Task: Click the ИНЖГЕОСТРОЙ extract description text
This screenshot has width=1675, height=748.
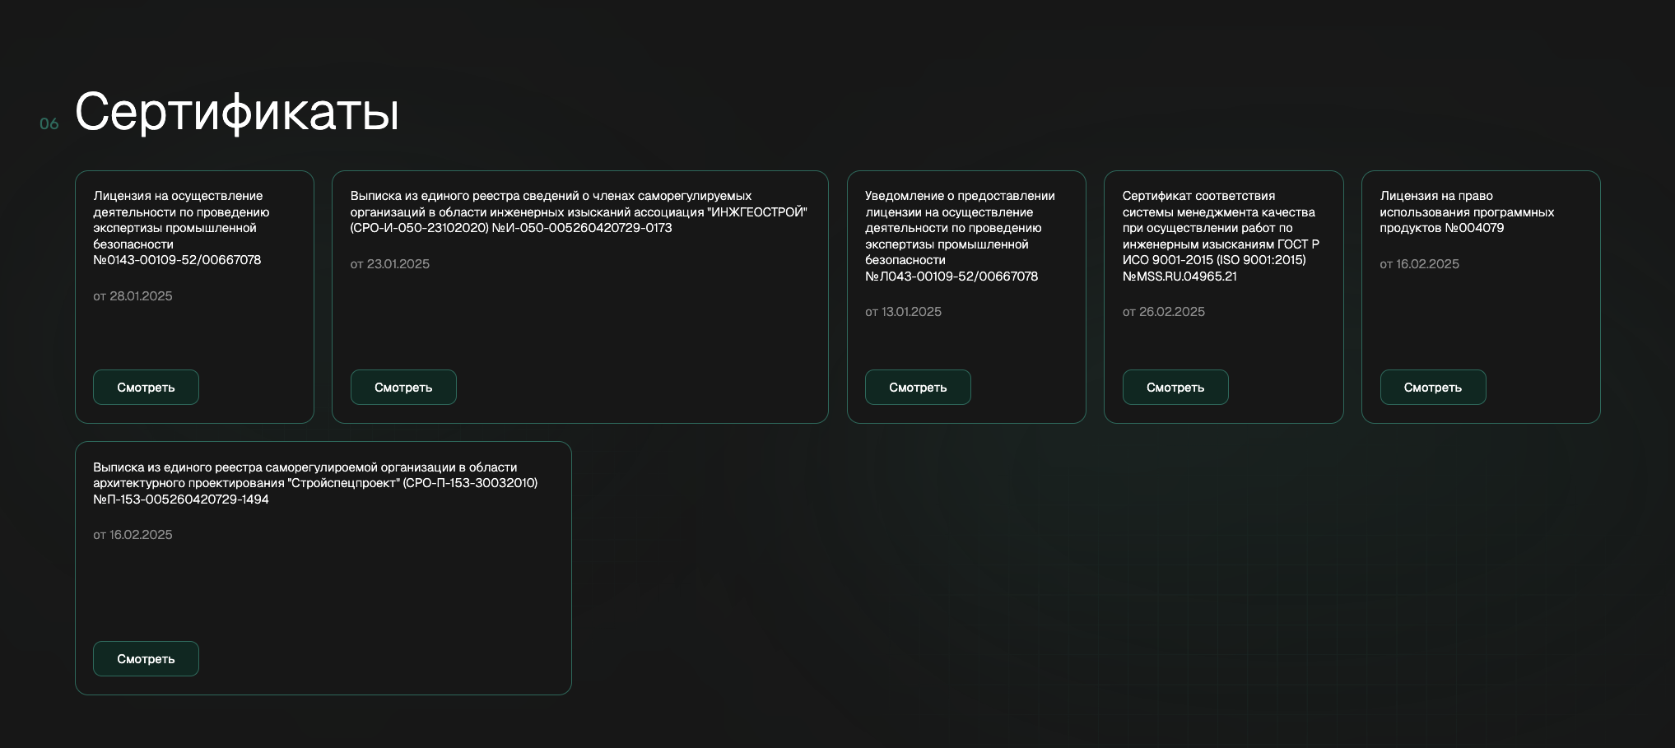Action: 578,212
